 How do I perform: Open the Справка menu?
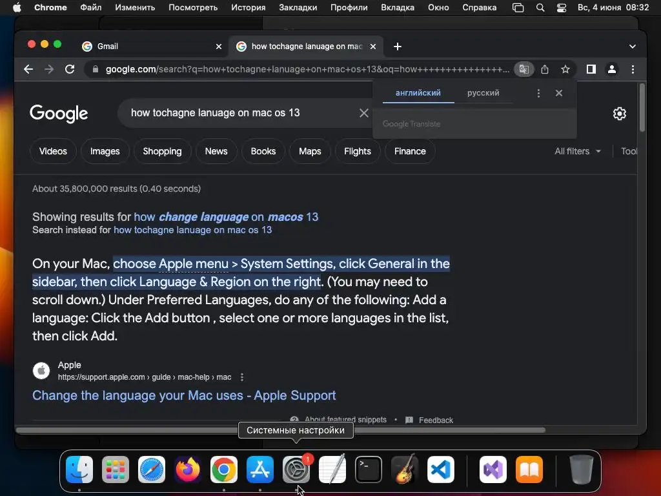tap(480, 8)
